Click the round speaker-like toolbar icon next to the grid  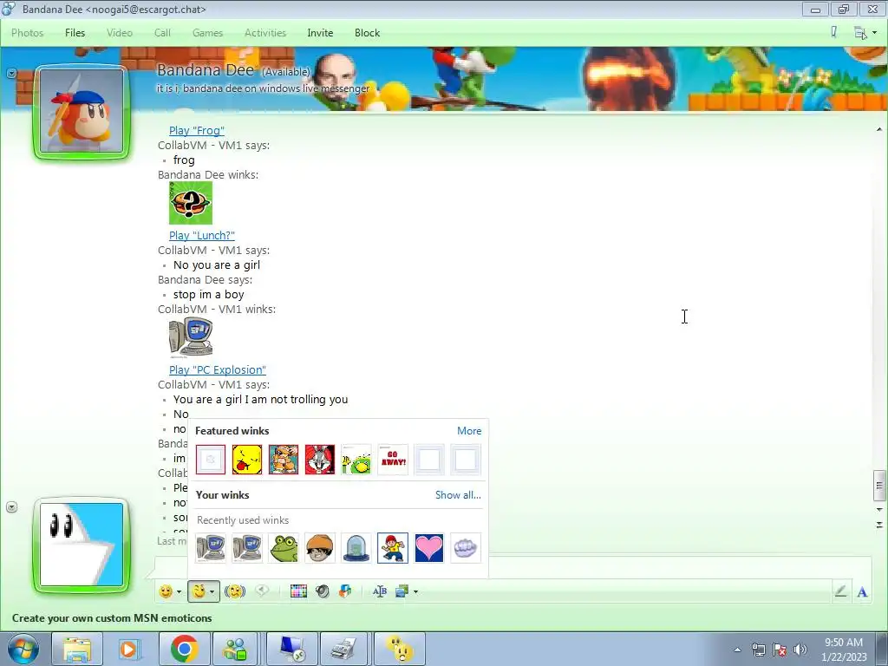pyautogui.click(x=323, y=591)
